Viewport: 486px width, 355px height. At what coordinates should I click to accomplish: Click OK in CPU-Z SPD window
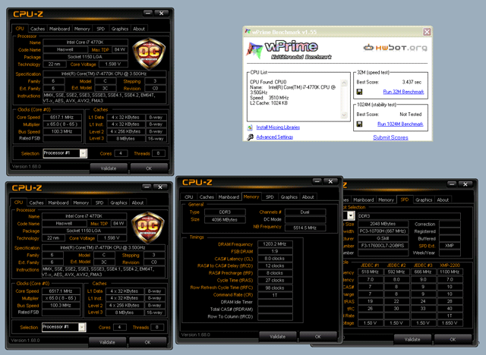pyautogui.click(x=453, y=340)
